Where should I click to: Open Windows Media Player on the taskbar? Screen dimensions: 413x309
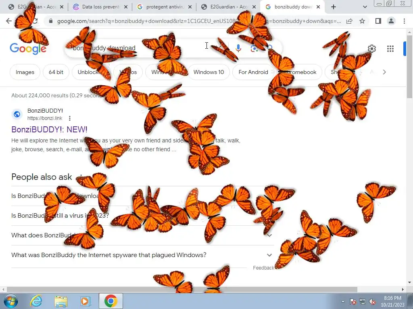point(86,301)
